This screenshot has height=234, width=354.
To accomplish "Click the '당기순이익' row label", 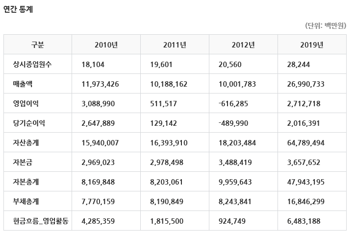I will (x=29, y=123).
